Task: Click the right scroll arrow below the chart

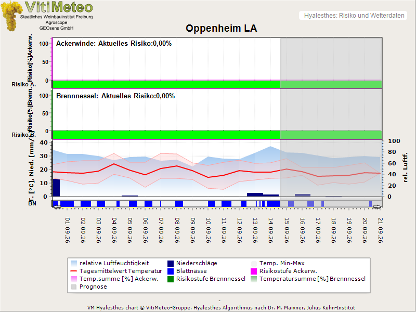Action: click(376, 207)
